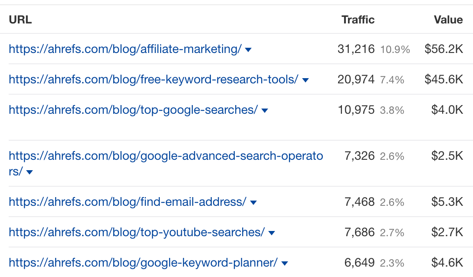Visit the free-keyword-research-tools blog link
This screenshot has height=277, width=473.
click(154, 79)
